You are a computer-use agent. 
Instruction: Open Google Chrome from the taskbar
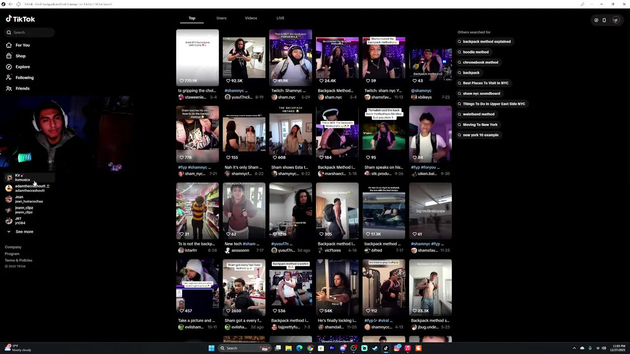[310, 348]
